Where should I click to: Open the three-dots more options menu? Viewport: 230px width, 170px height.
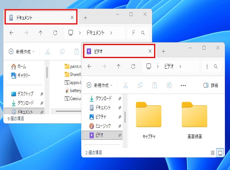pyautogui.click(x=183, y=86)
